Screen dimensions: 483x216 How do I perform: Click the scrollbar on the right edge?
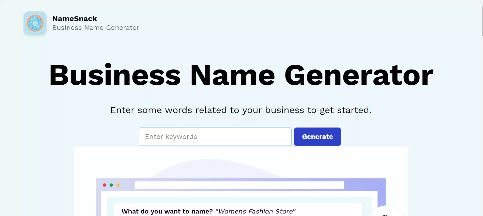(481, 18)
